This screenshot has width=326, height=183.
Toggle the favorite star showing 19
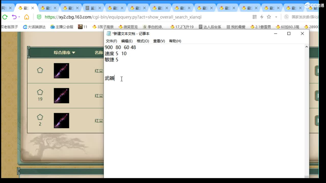pos(40,92)
